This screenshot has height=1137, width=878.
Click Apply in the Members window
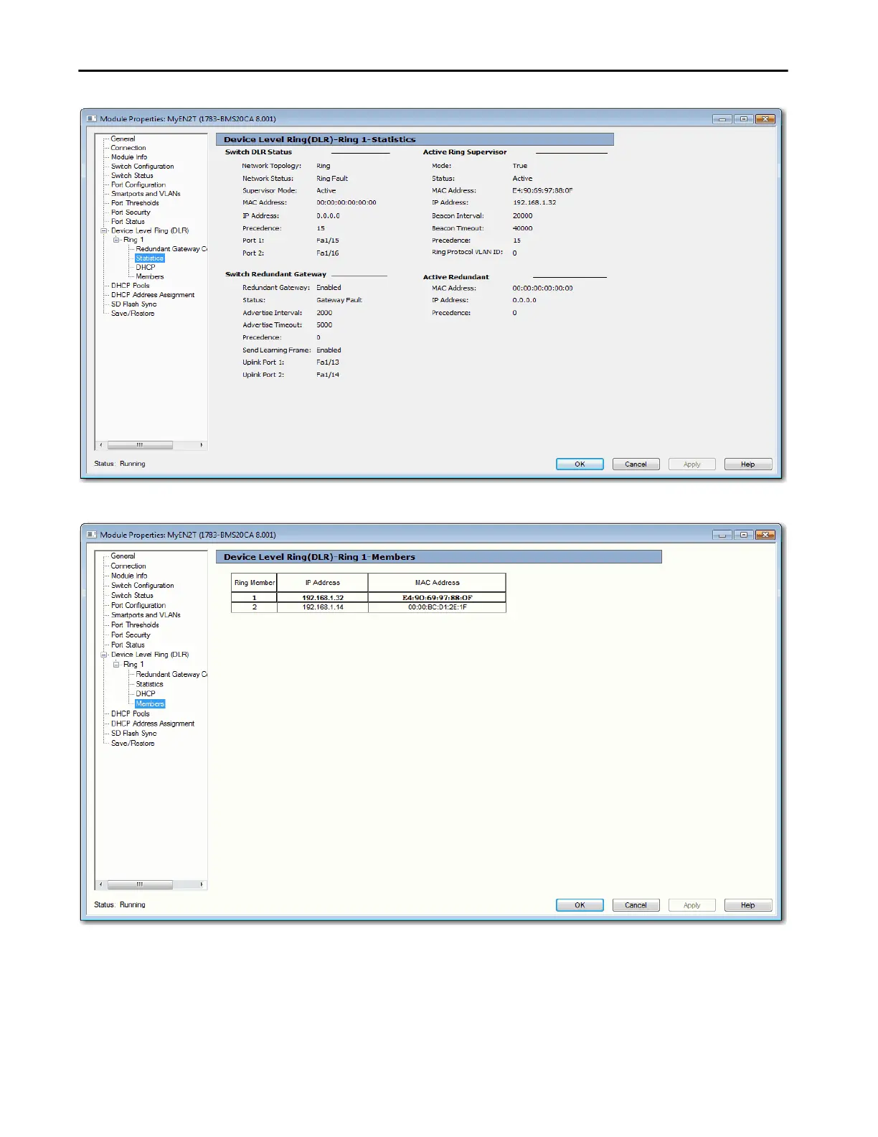pos(691,905)
